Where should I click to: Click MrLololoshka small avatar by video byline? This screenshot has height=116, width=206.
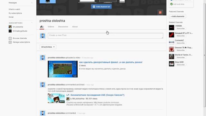(68, 99)
